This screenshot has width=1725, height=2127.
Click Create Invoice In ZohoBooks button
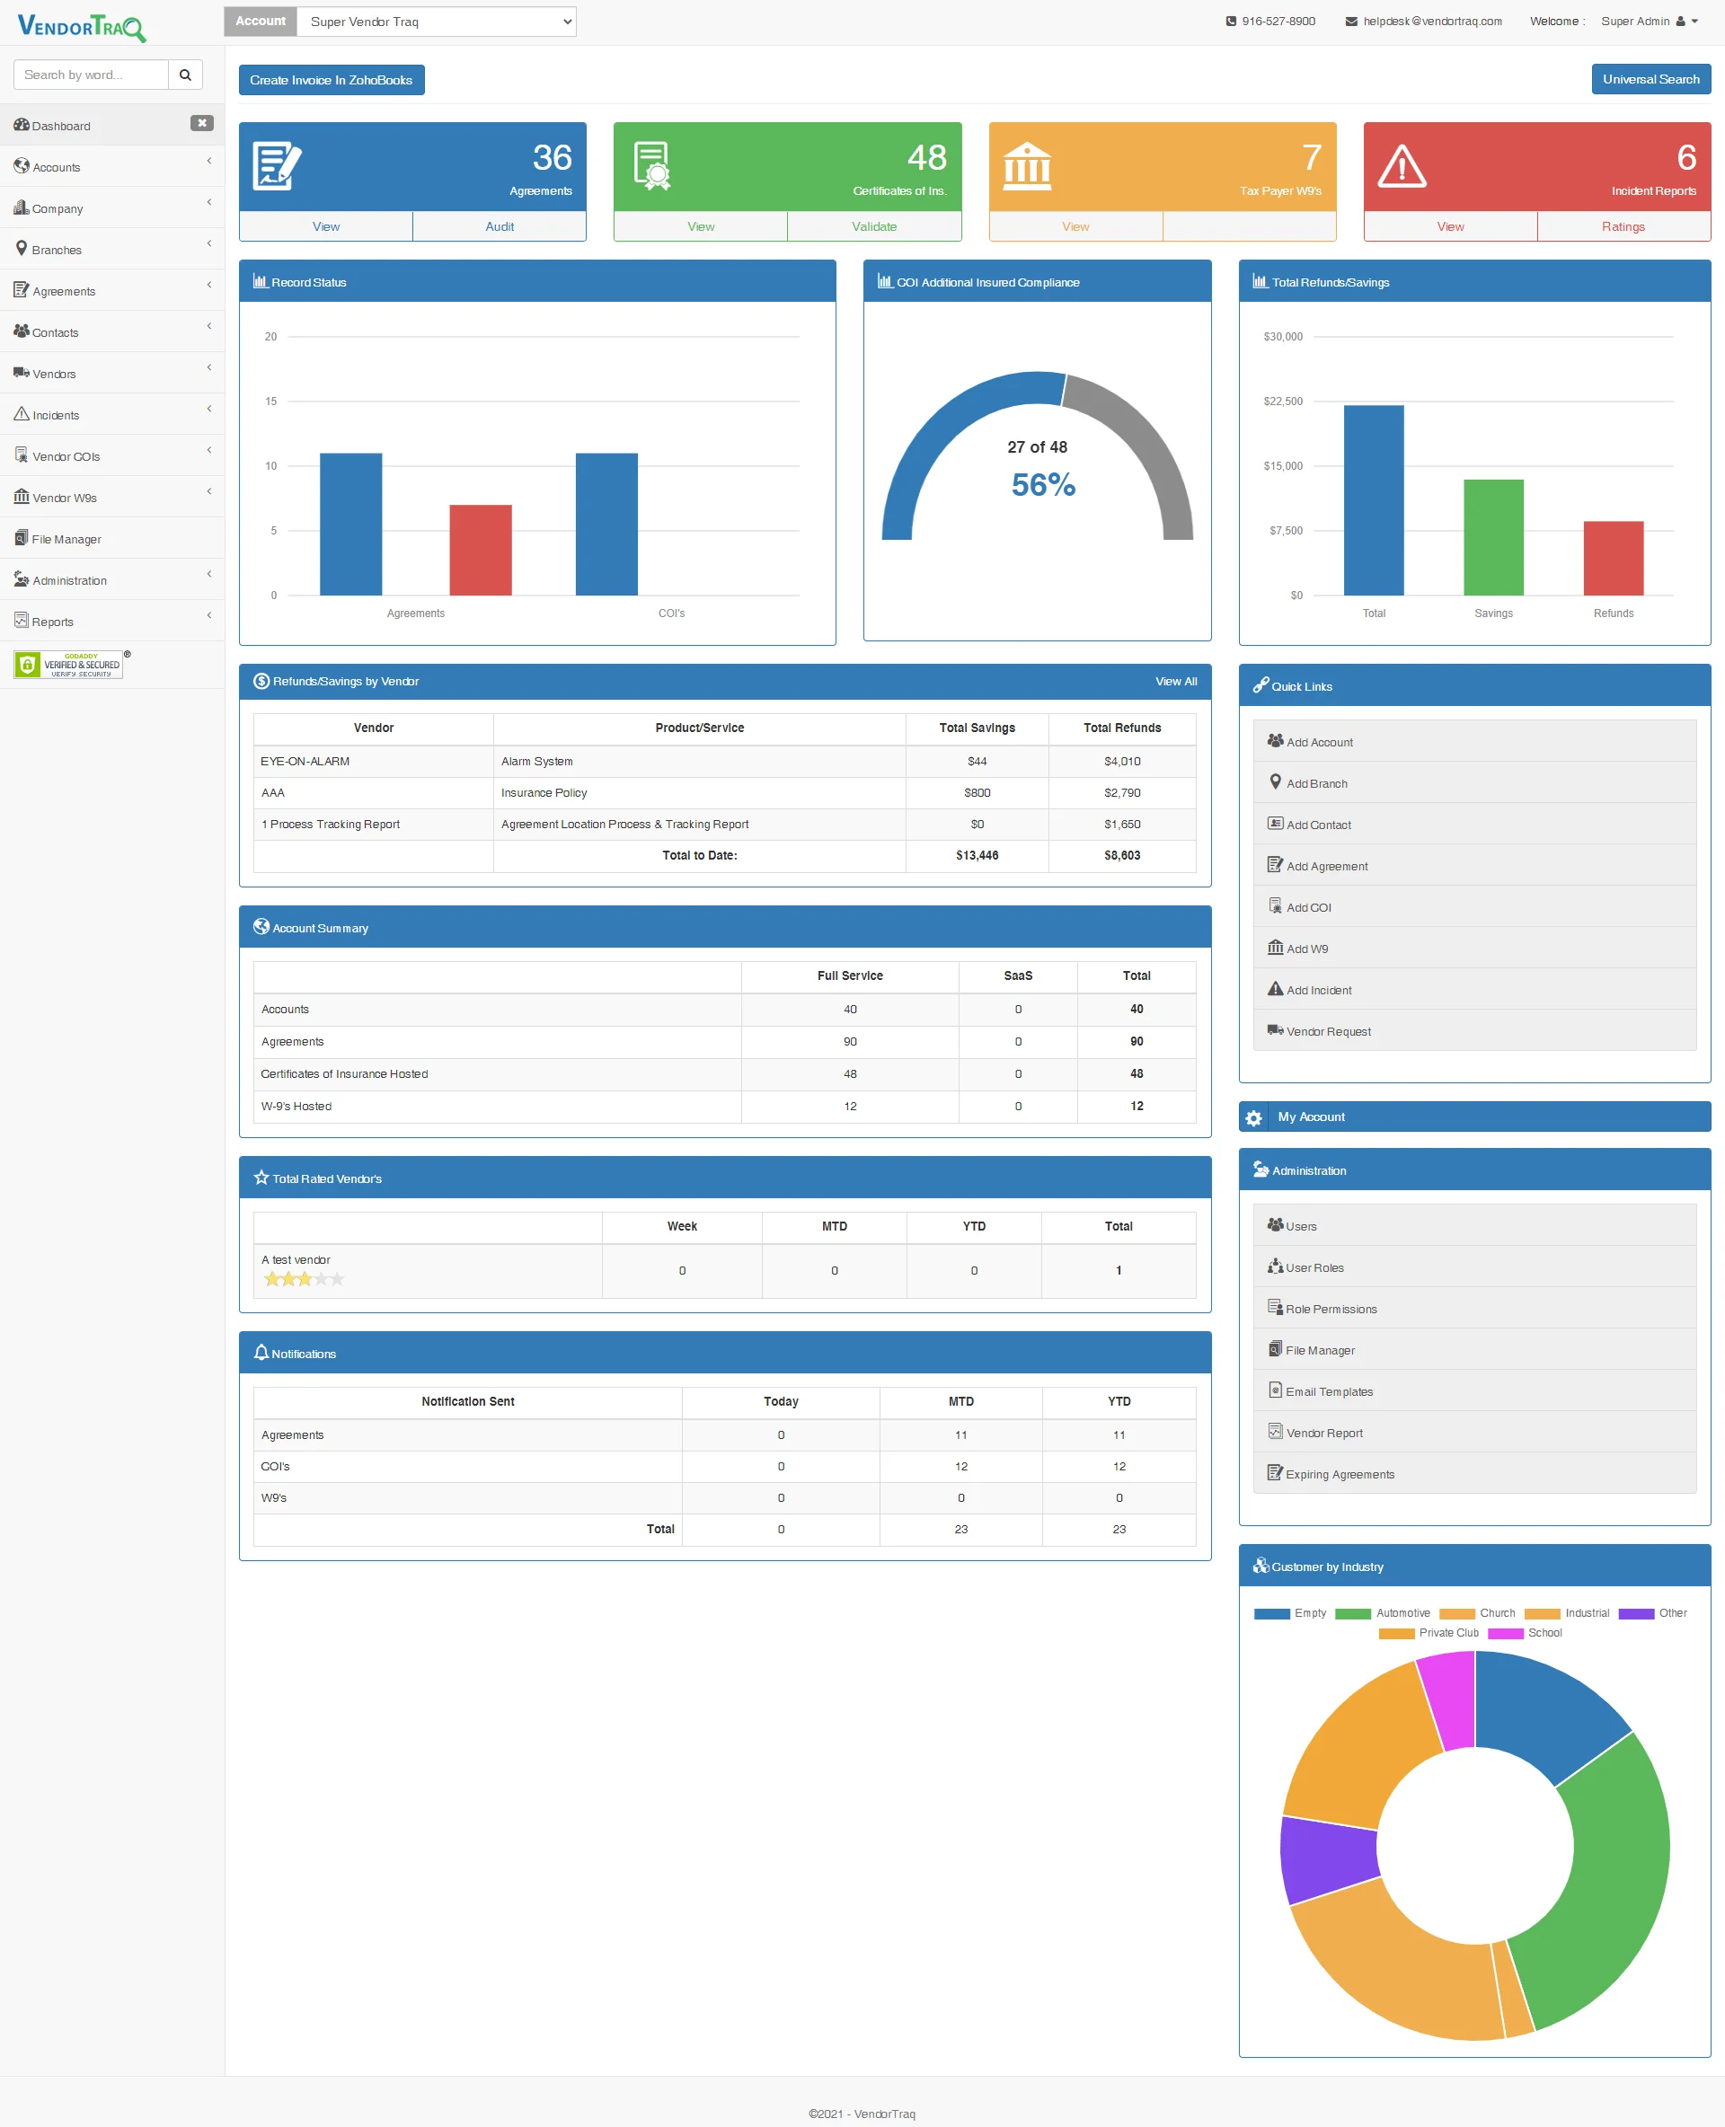click(331, 79)
